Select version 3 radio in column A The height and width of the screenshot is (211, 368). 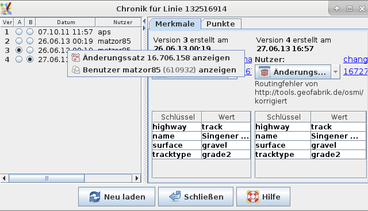tap(19, 50)
